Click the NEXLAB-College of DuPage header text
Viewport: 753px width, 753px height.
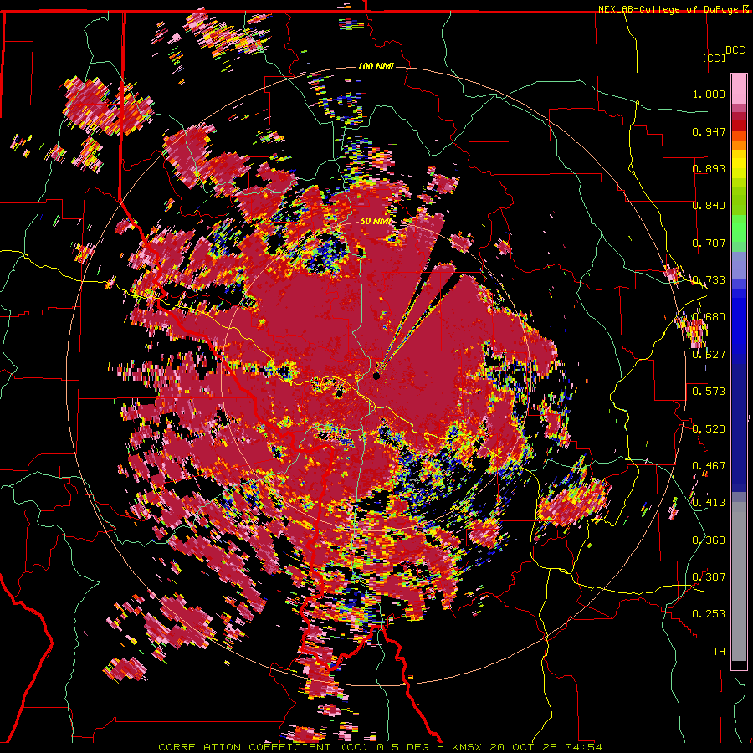click(668, 9)
